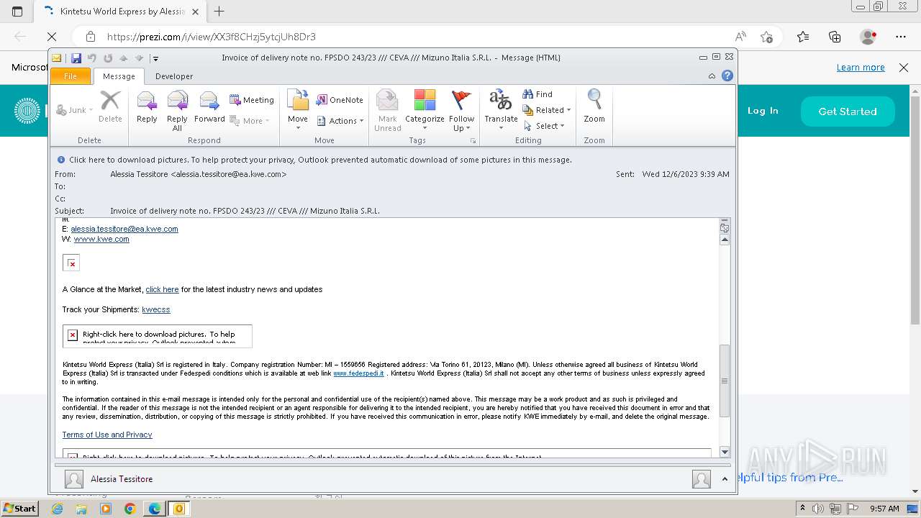Image resolution: width=921 pixels, height=518 pixels.
Task: Click Edge favorites star icon
Action: click(766, 37)
